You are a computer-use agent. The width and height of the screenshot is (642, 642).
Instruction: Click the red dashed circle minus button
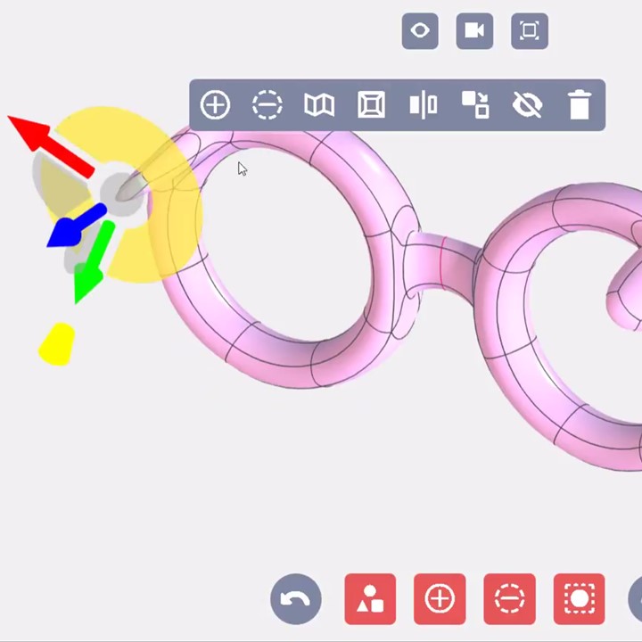pyautogui.click(x=509, y=598)
